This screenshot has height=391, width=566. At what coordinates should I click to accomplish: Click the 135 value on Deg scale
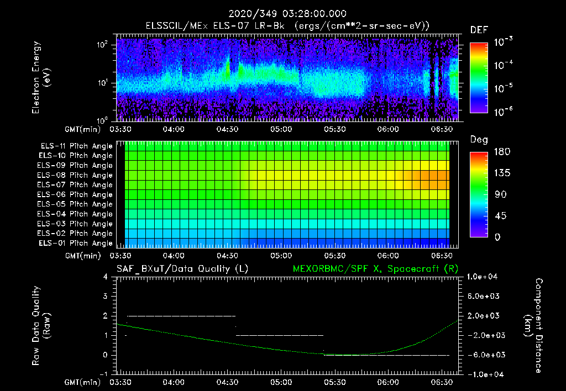pyautogui.click(x=502, y=173)
